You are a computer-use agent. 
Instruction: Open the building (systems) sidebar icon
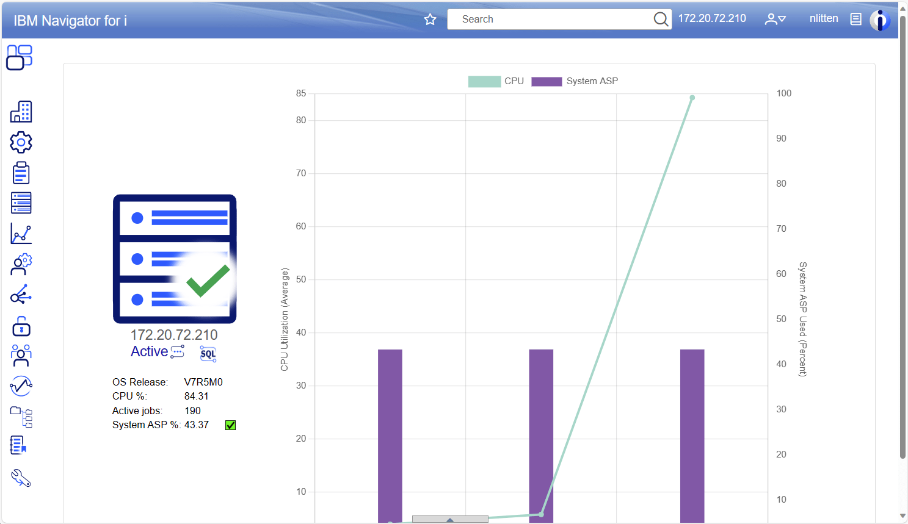click(21, 112)
